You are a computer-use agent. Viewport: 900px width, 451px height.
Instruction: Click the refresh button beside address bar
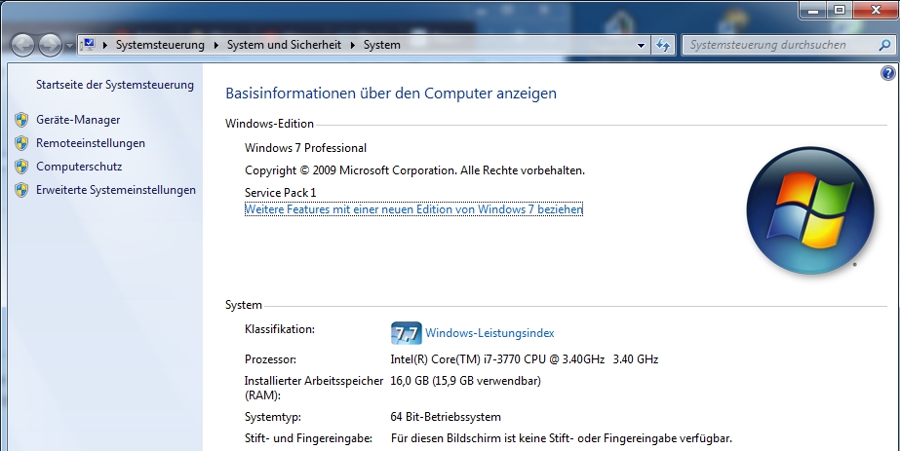coord(663,45)
